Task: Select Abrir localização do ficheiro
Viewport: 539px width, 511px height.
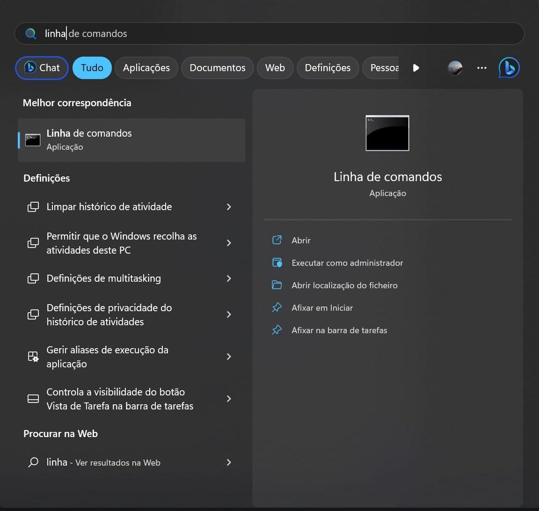Action: click(344, 285)
